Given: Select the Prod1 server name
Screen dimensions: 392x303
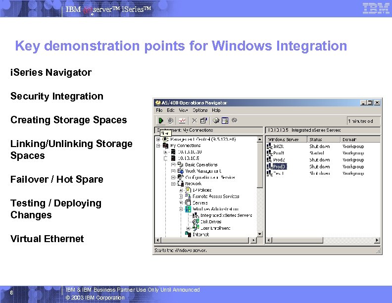Looking at the screenshot, I should pyautogui.click(x=279, y=153).
